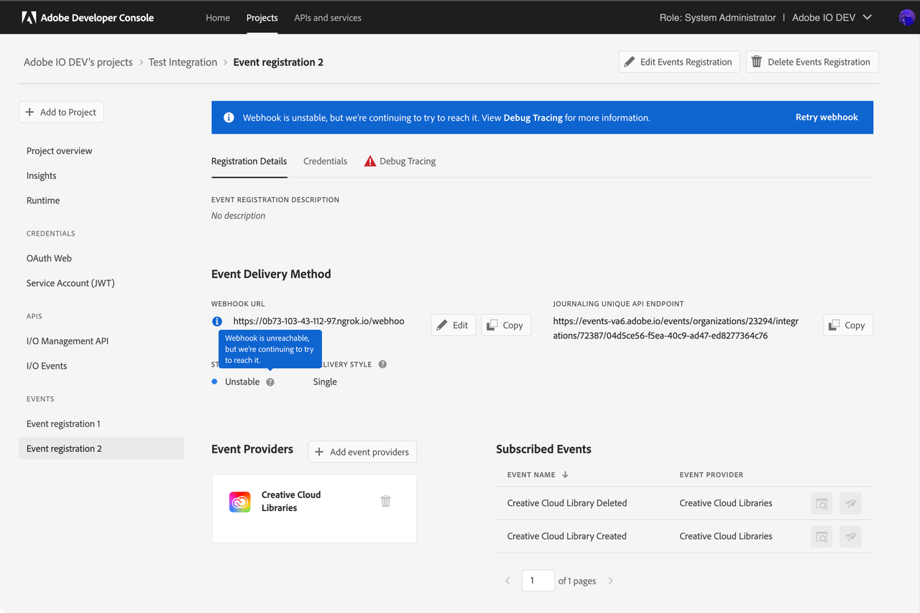View sample payload for Library Deleted event

point(822,503)
